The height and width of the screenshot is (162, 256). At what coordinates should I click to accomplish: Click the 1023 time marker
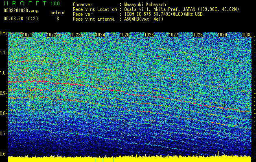click(x=76, y=35)
